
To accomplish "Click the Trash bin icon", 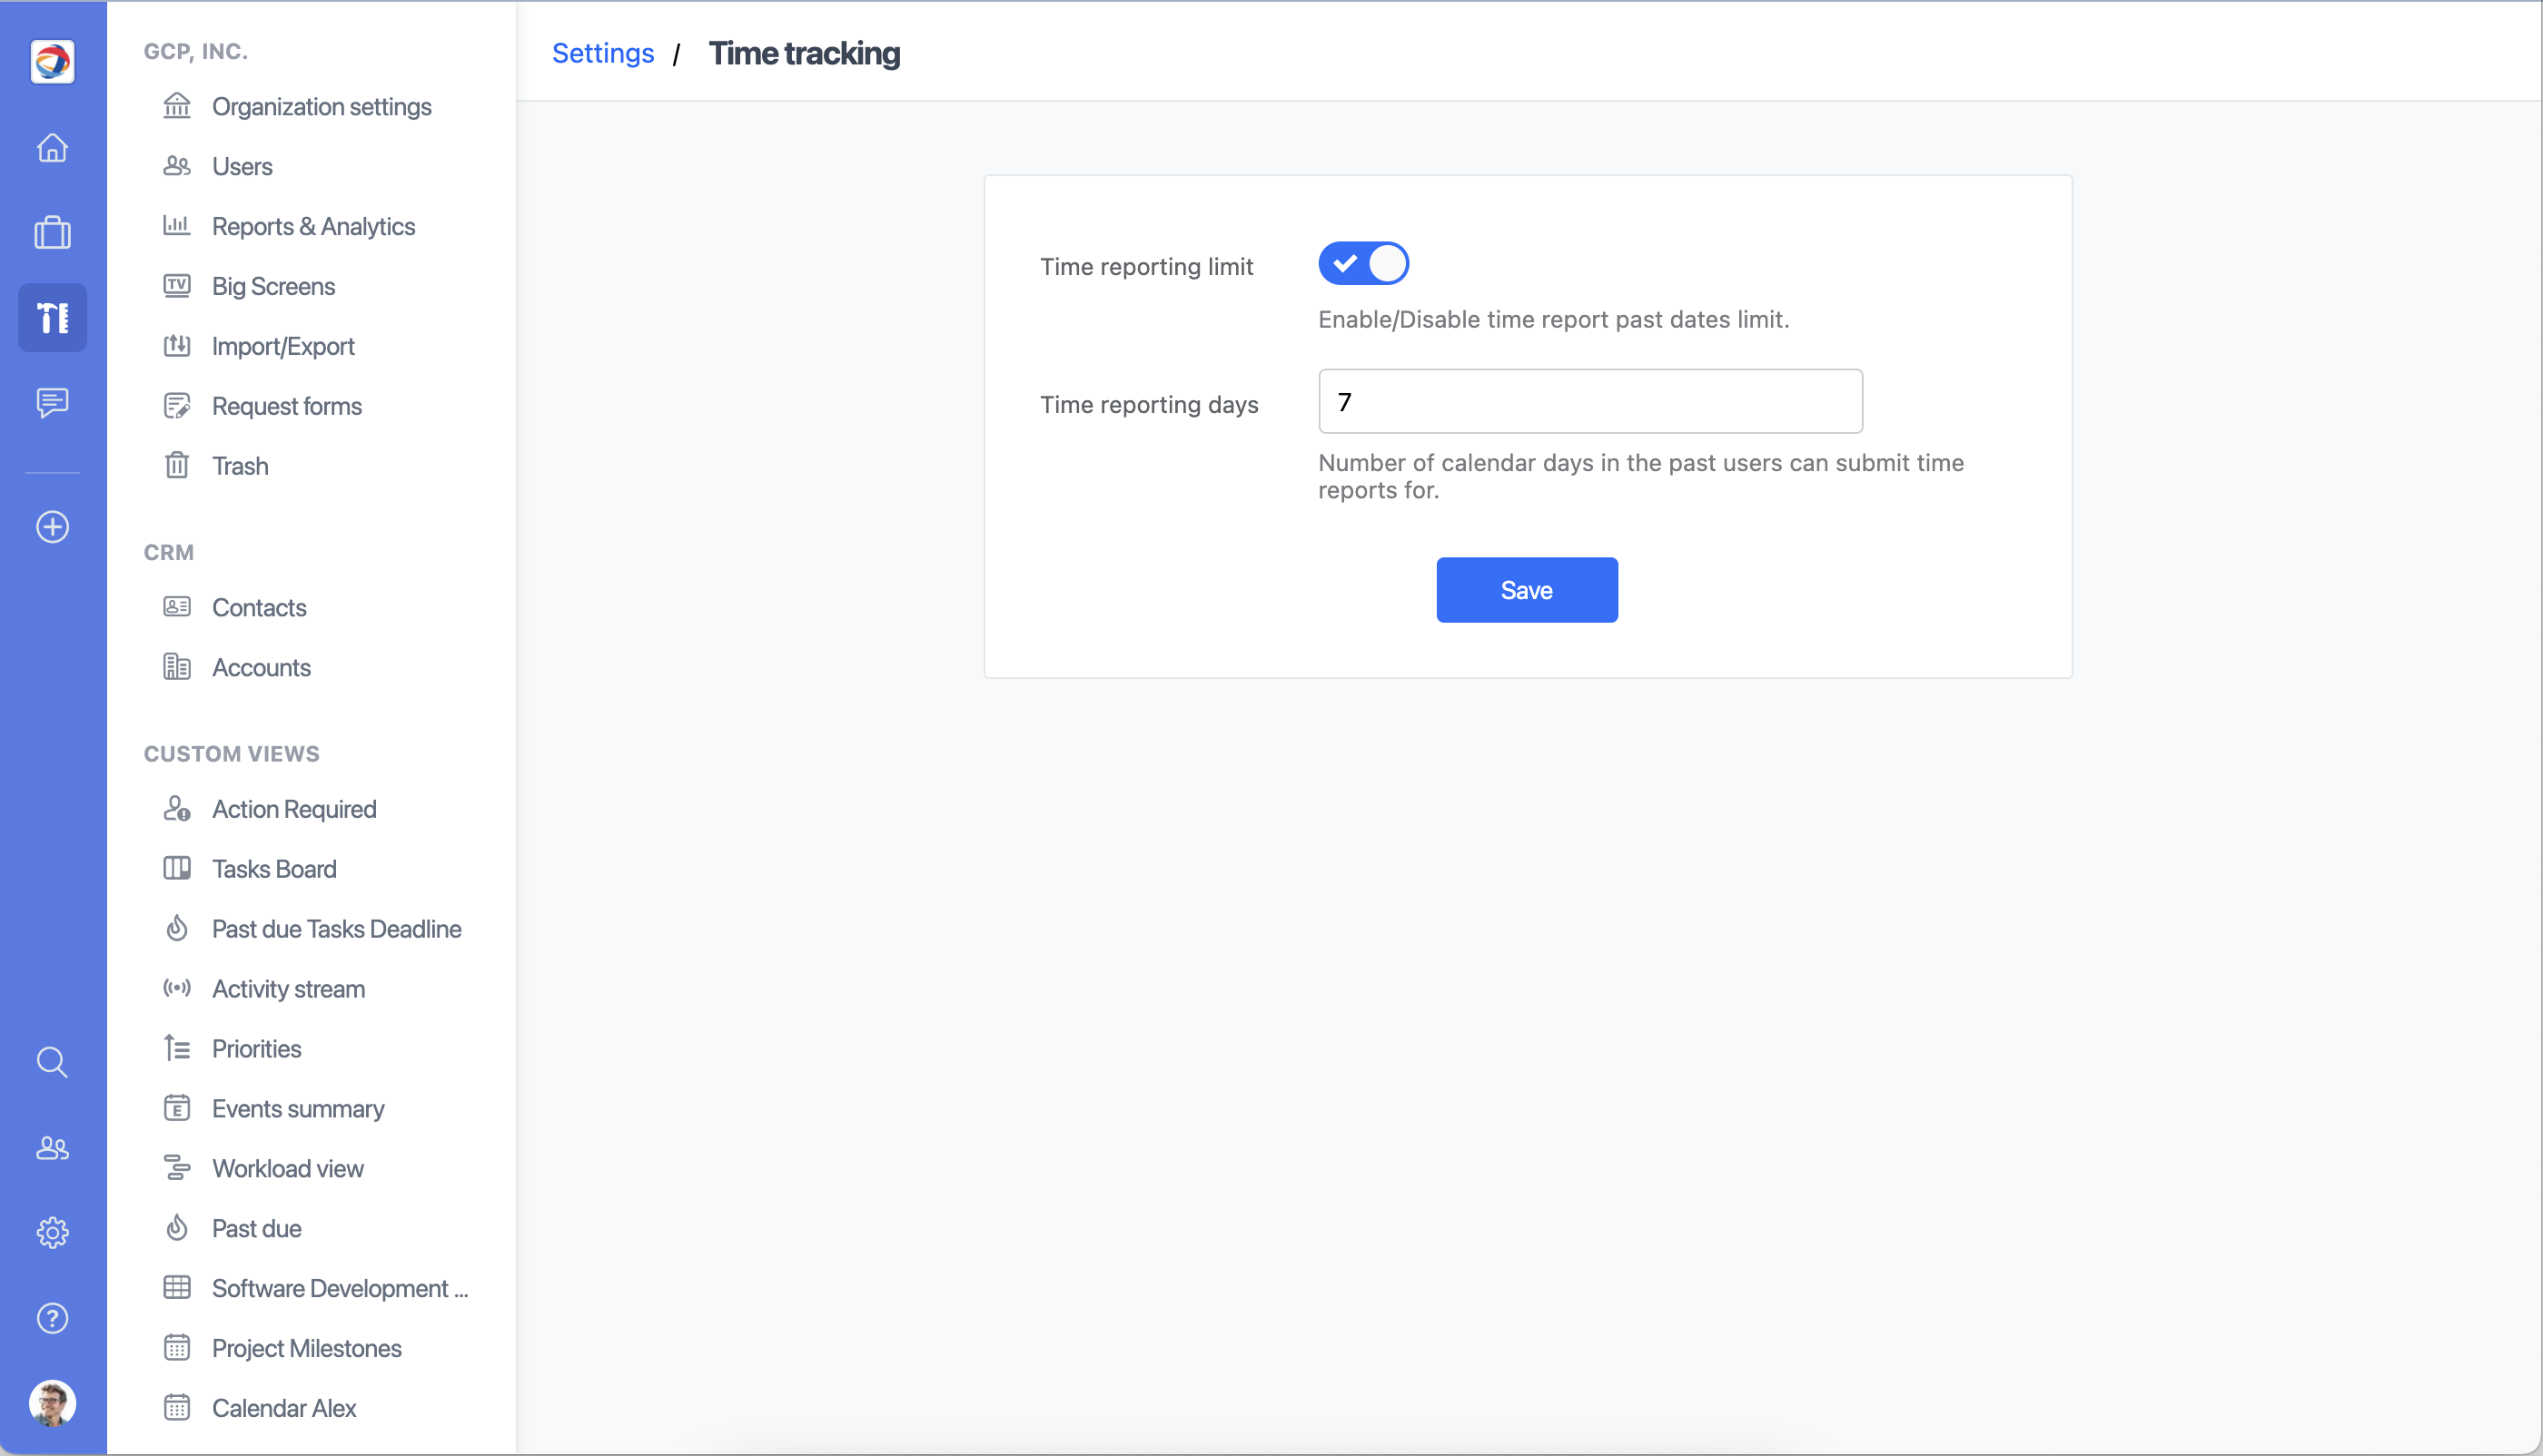I will click(x=177, y=466).
